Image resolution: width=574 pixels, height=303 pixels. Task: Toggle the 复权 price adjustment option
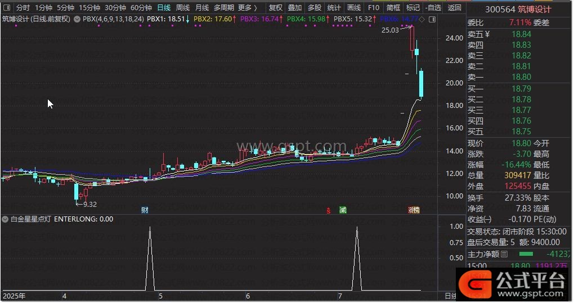click(276, 8)
